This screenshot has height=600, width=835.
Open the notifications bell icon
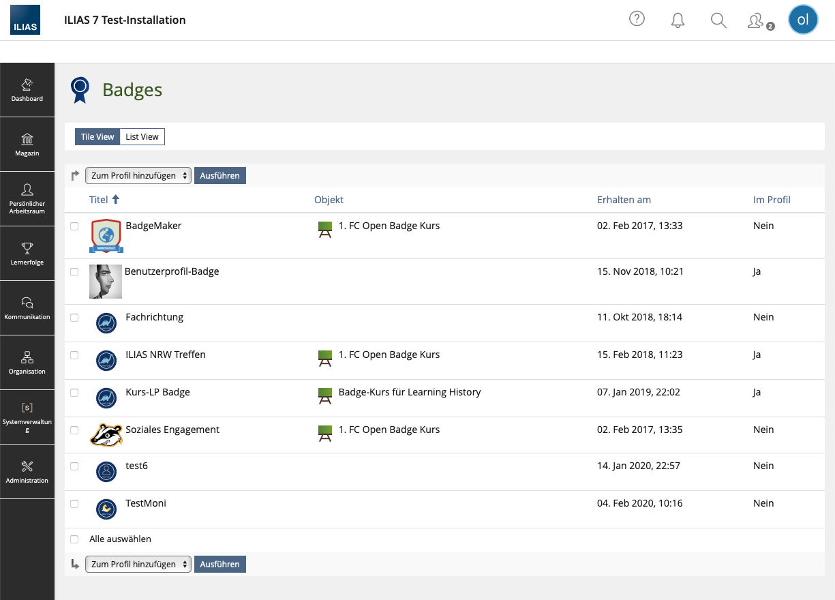point(678,20)
